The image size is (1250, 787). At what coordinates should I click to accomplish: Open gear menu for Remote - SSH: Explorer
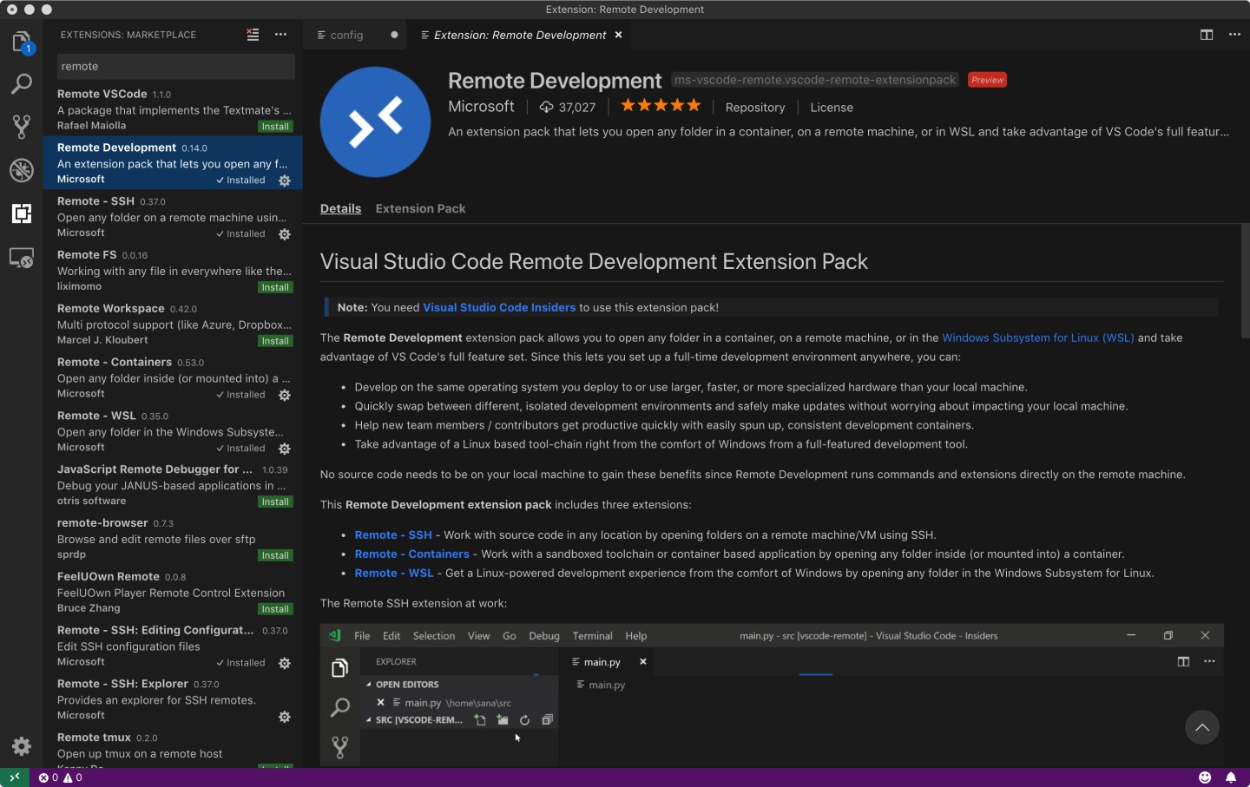click(285, 717)
